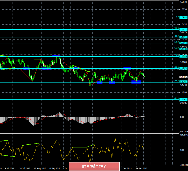The image size is (188, 171).
Task: Click the 61.8 level price tag 1.1938
Action: pos(183,49)
